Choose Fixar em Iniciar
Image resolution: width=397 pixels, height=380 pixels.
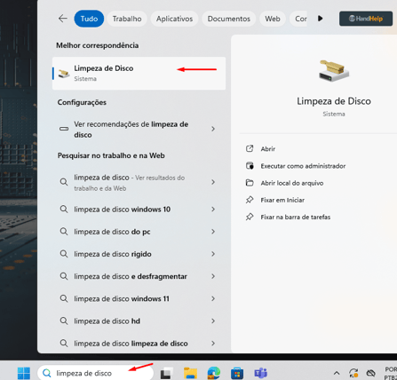[282, 200]
